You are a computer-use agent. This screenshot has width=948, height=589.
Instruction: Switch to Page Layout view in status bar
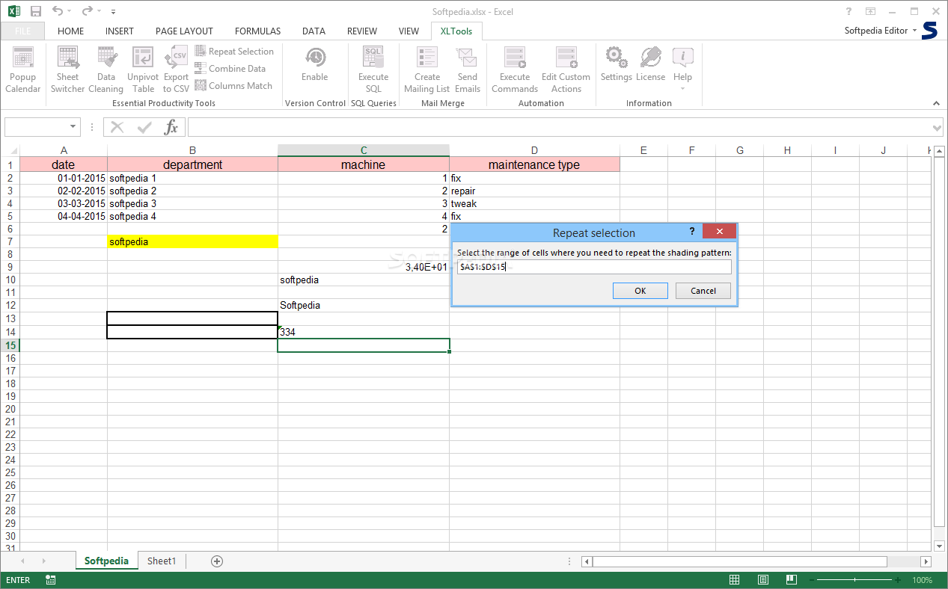(x=762, y=580)
